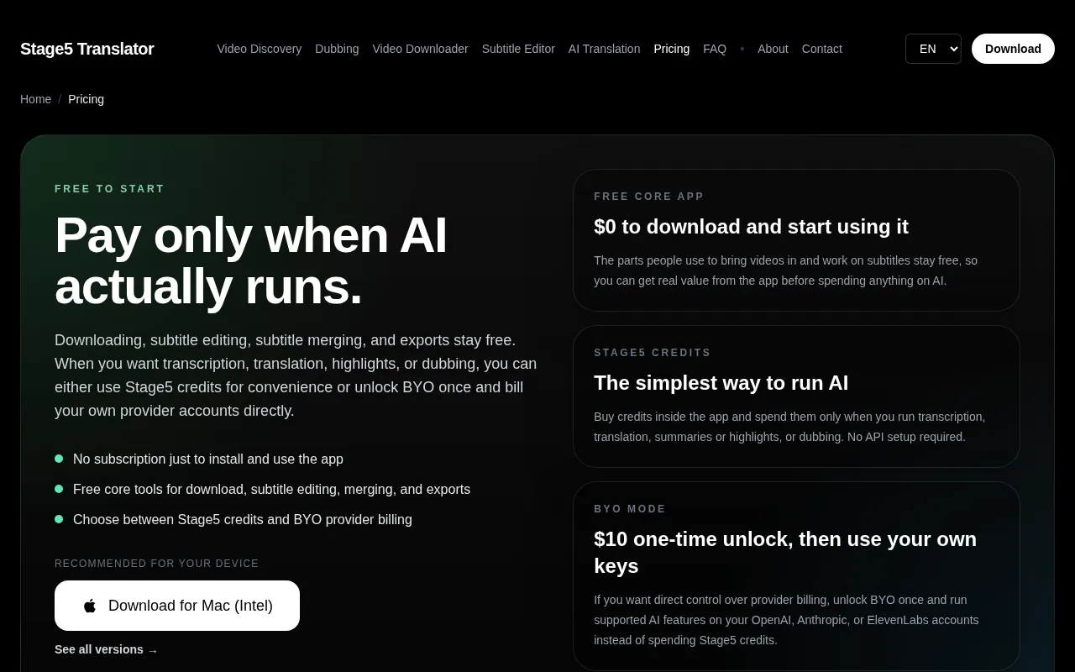Click 'The parts people use' description

785,270
